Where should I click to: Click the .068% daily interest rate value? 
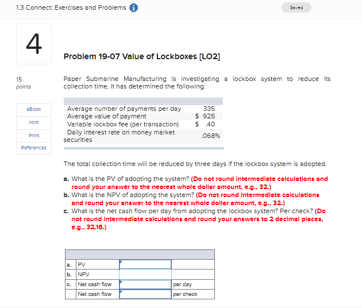210,136
